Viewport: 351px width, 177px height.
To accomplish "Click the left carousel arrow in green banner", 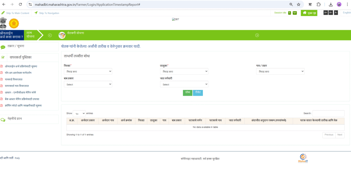I will pos(50,35).
